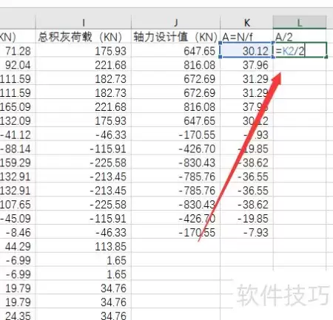Select highlighted column L header
Image resolution: width=333 pixels, height=320 pixels.
pos(300,22)
